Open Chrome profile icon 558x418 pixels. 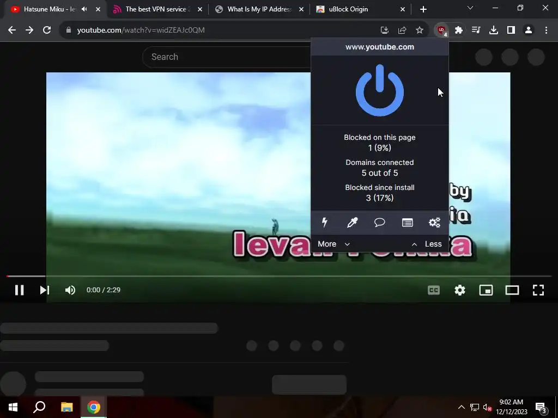click(529, 30)
